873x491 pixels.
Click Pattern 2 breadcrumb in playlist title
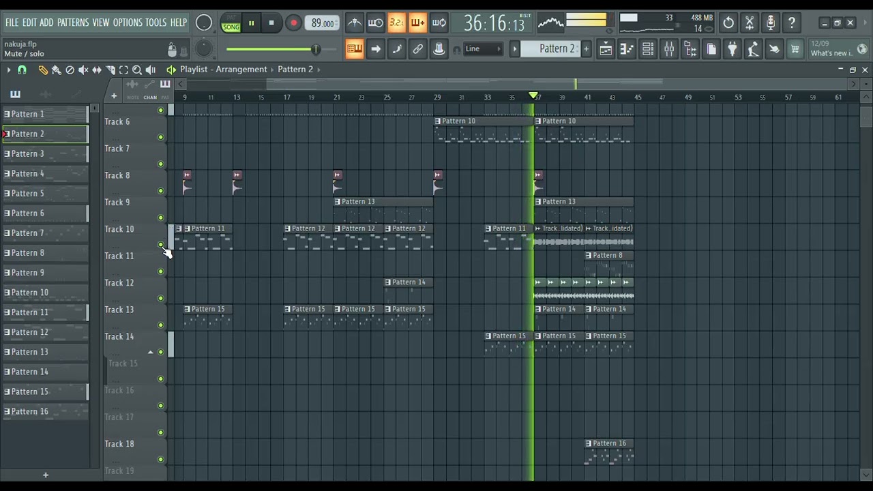295,69
